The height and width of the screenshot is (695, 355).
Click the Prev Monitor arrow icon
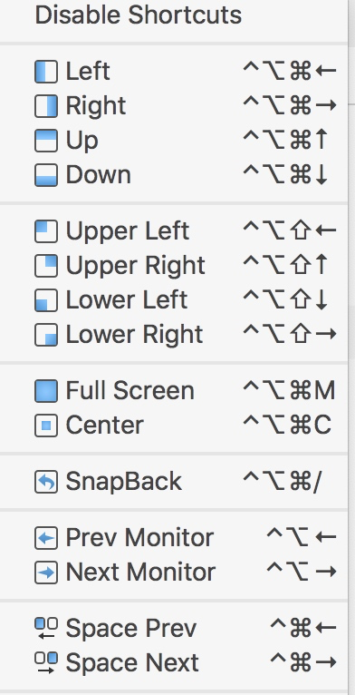46,538
